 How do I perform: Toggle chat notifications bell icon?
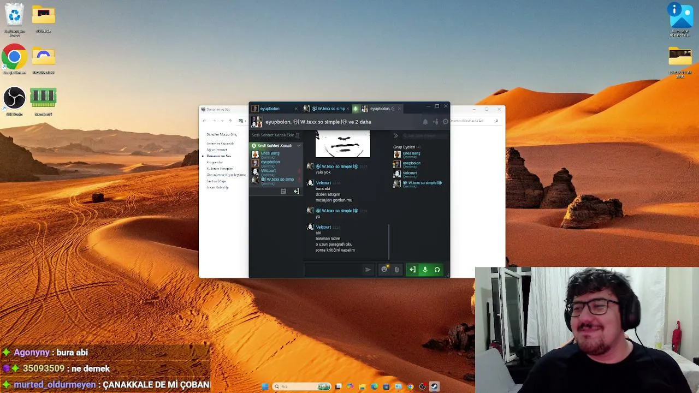[425, 122]
